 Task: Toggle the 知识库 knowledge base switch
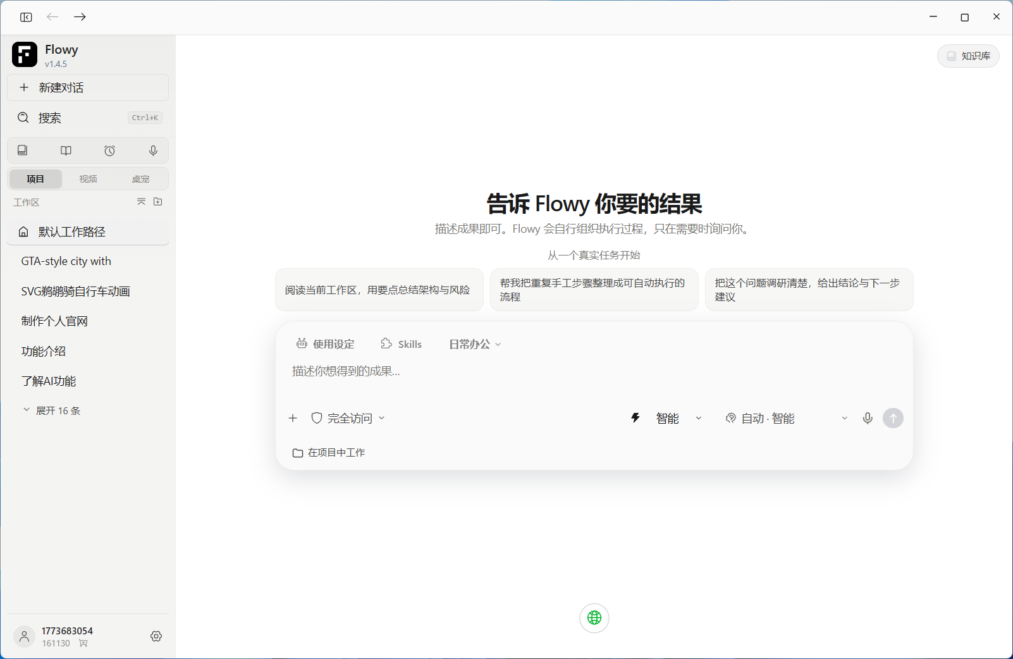coord(968,56)
